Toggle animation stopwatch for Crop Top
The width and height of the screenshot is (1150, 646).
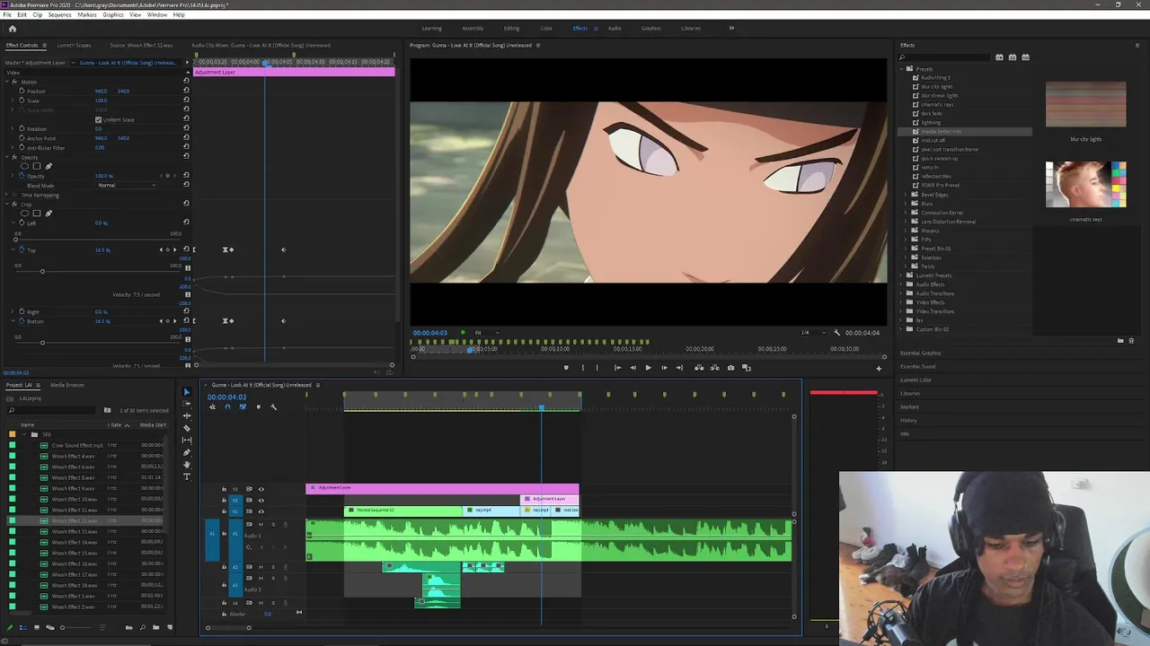[x=22, y=249]
